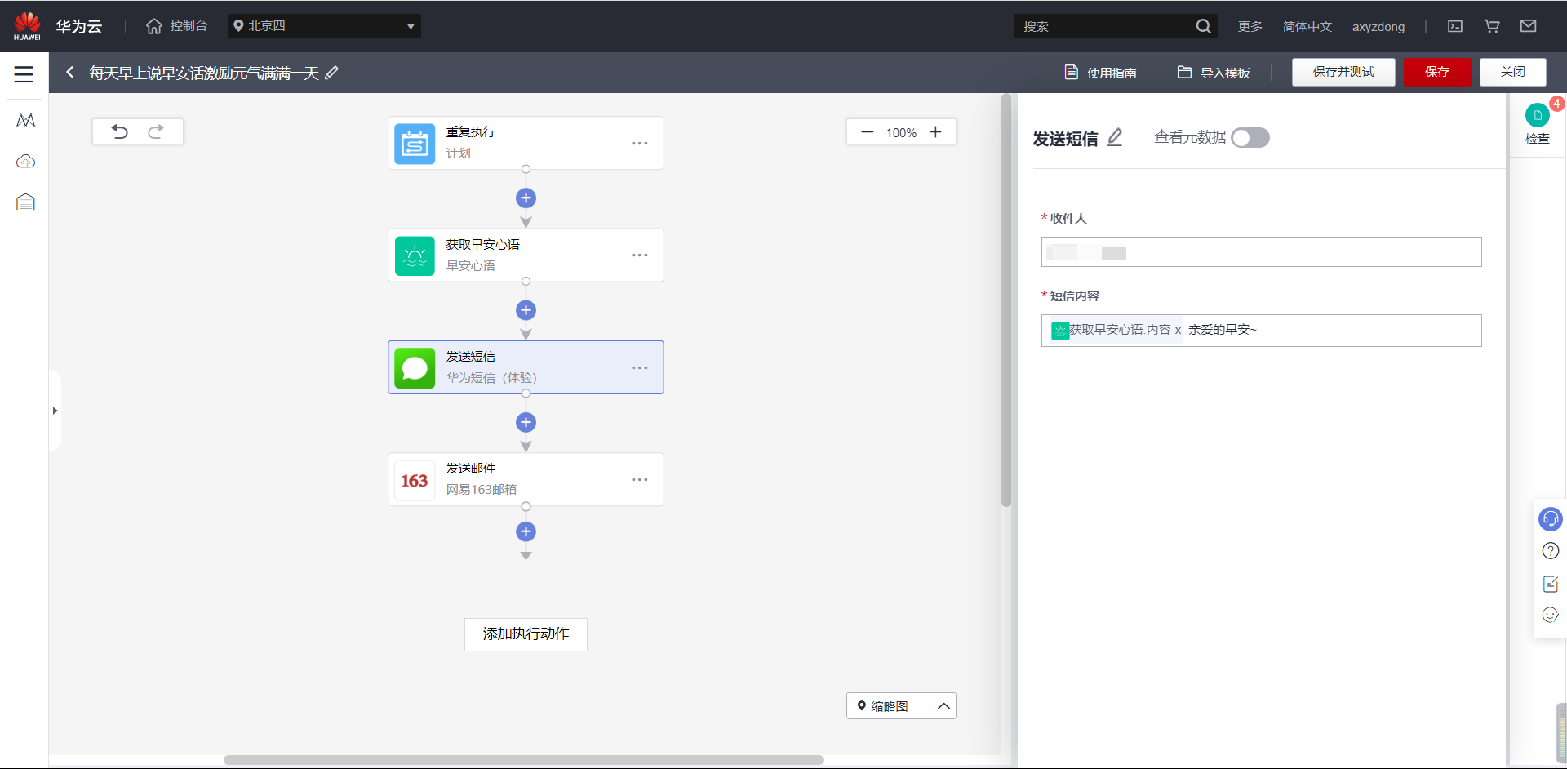The image size is (1567, 769).
Task: Zoom in the canvas with plus
Action: 935,132
